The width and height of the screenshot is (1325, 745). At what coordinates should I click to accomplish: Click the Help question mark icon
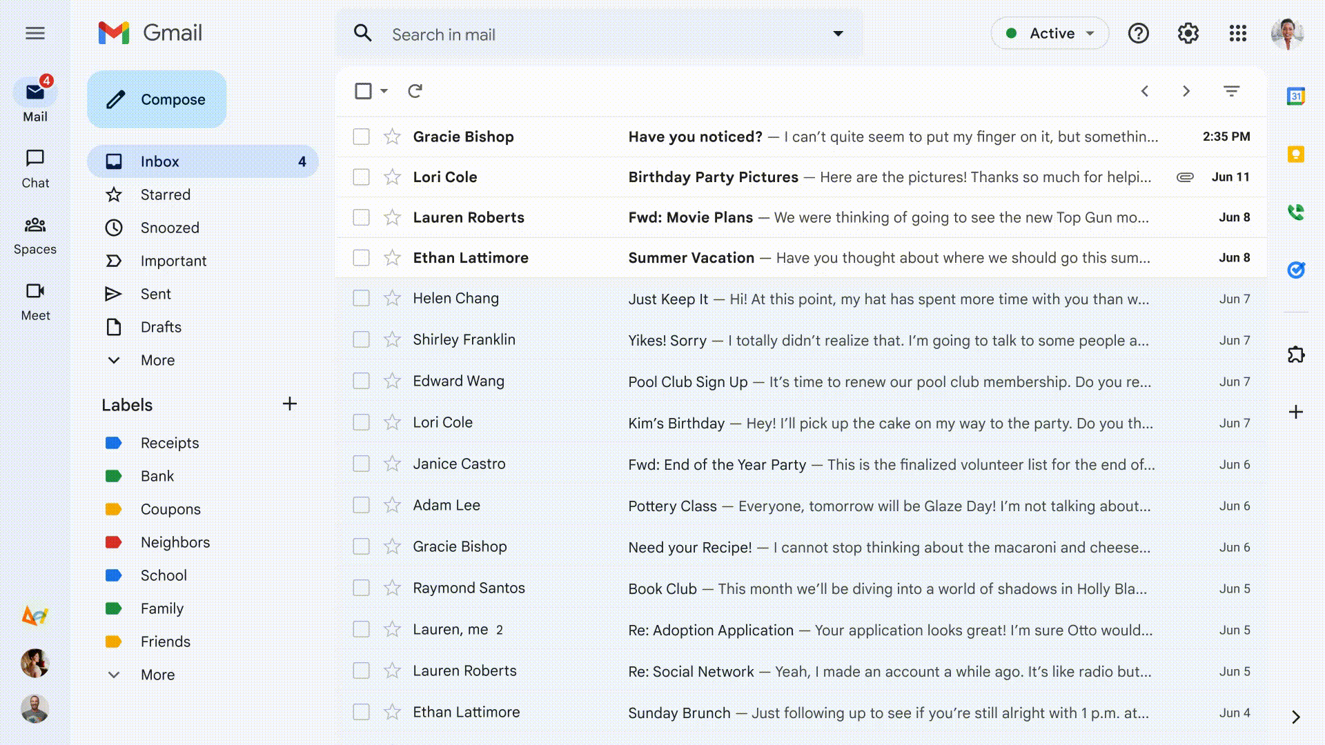1138,33
